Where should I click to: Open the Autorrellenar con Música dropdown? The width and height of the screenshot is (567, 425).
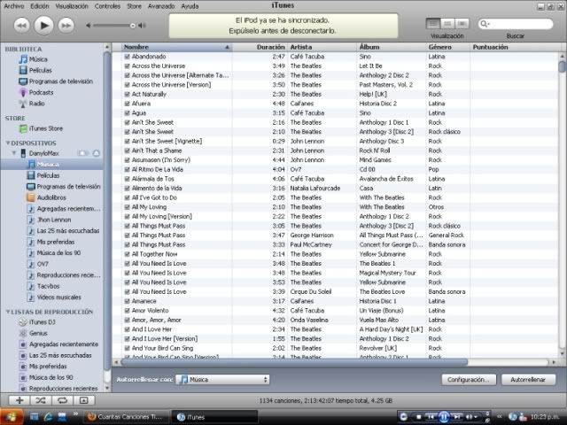coord(222,380)
